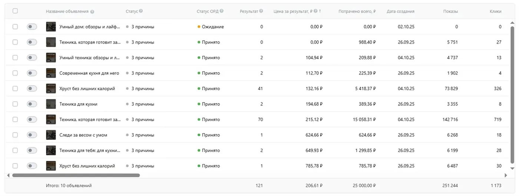Screen dimensions: 519x196
Task: Tick checkbox for Умный дом: обзоры и лайф row
Action: (x=15, y=27)
